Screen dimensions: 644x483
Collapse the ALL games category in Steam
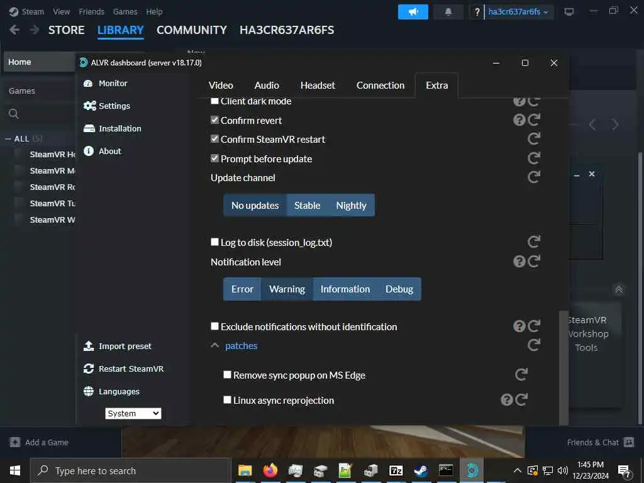[x=8, y=139]
